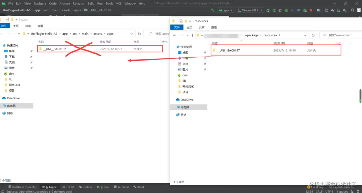Open OneDrive in the resources window sidebar

pos(184,100)
